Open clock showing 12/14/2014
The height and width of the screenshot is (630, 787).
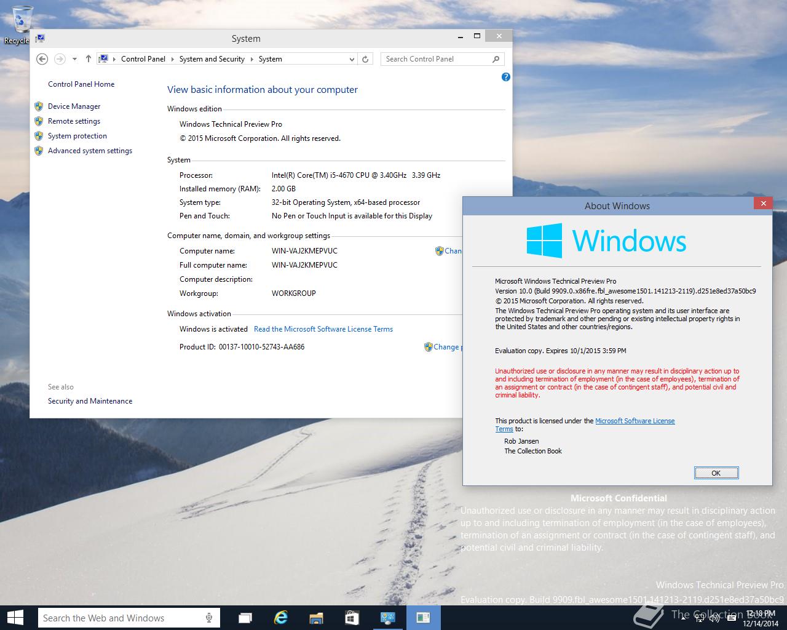[760, 618]
